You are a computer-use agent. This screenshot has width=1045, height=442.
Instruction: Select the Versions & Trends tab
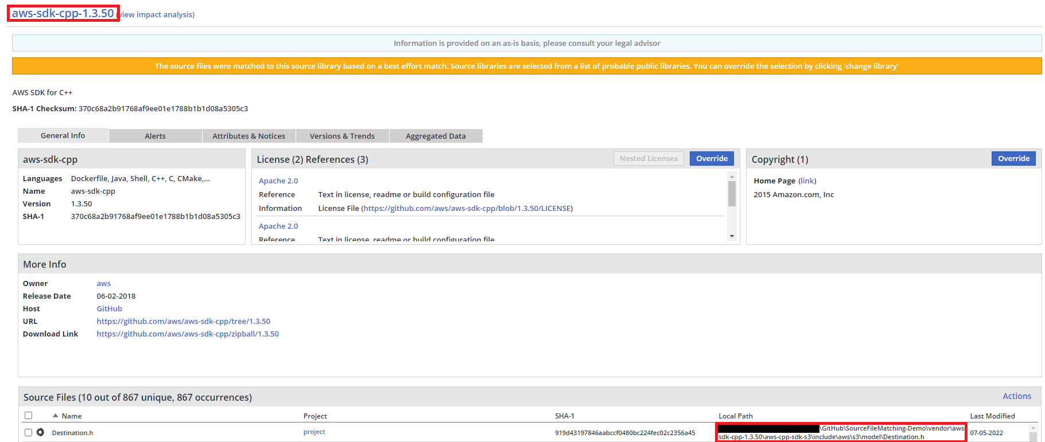tap(342, 136)
